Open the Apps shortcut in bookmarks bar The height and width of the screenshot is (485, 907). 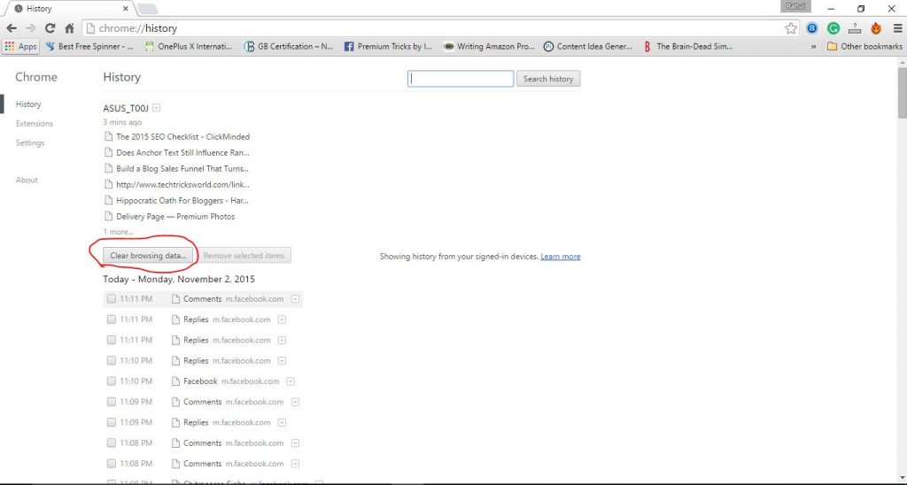[x=21, y=46]
